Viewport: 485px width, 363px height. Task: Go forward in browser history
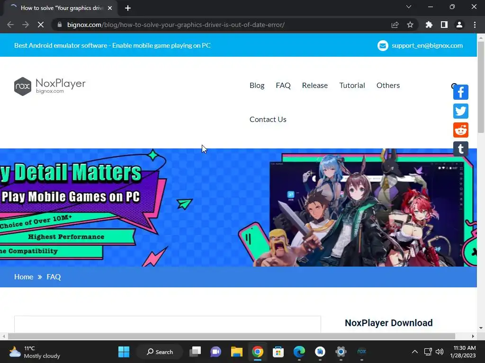point(26,25)
